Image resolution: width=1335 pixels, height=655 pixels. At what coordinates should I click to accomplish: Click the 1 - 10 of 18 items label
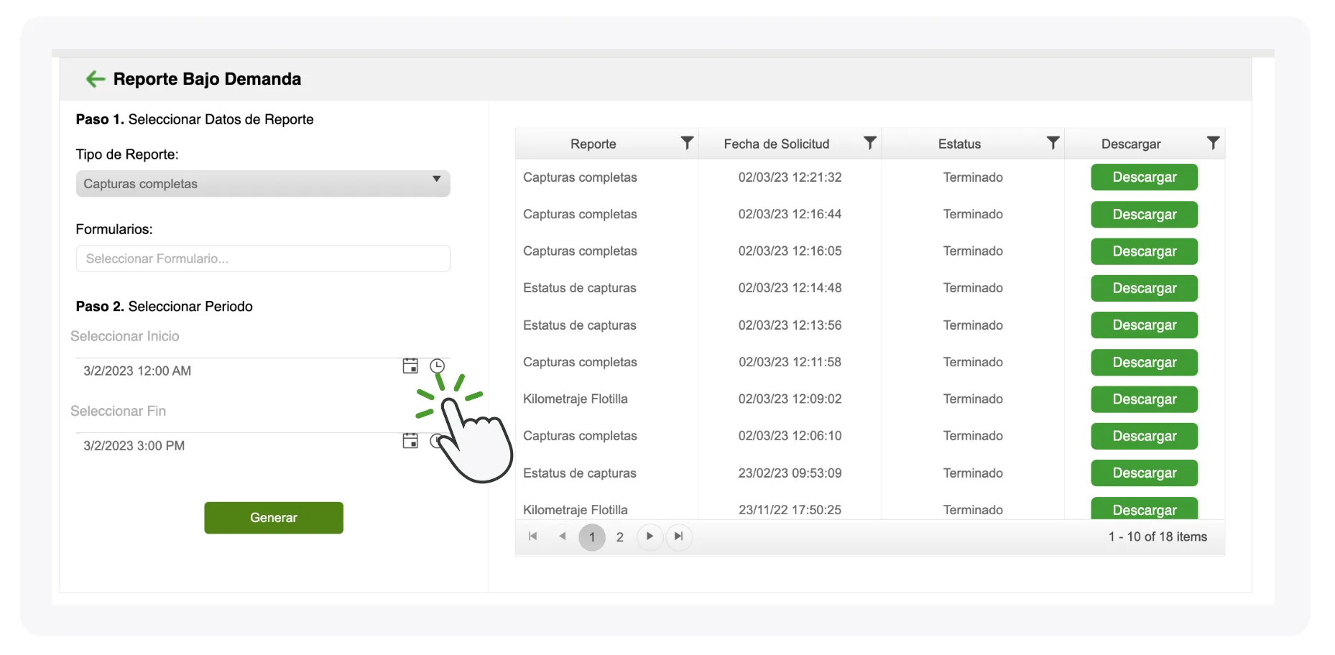click(1158, 536)
